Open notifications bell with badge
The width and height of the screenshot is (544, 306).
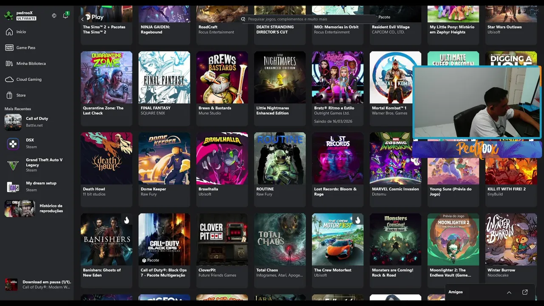(65, 15)
